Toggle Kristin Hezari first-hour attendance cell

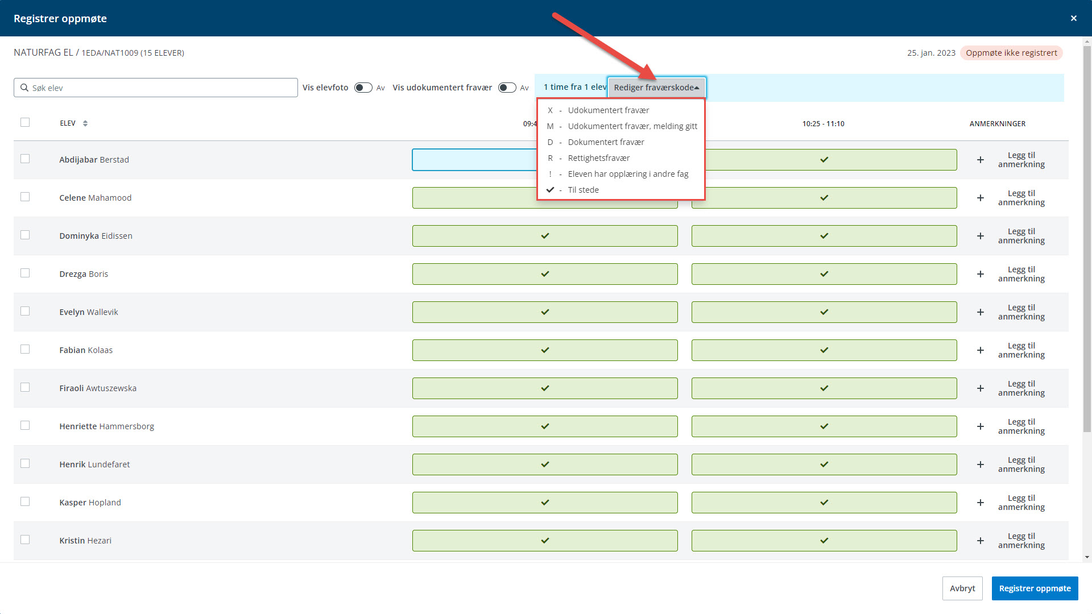pos(545,541)
